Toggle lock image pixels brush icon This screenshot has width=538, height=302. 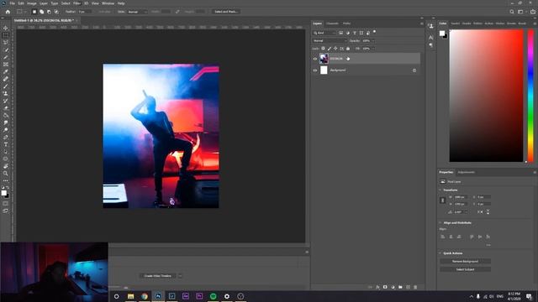330,49
